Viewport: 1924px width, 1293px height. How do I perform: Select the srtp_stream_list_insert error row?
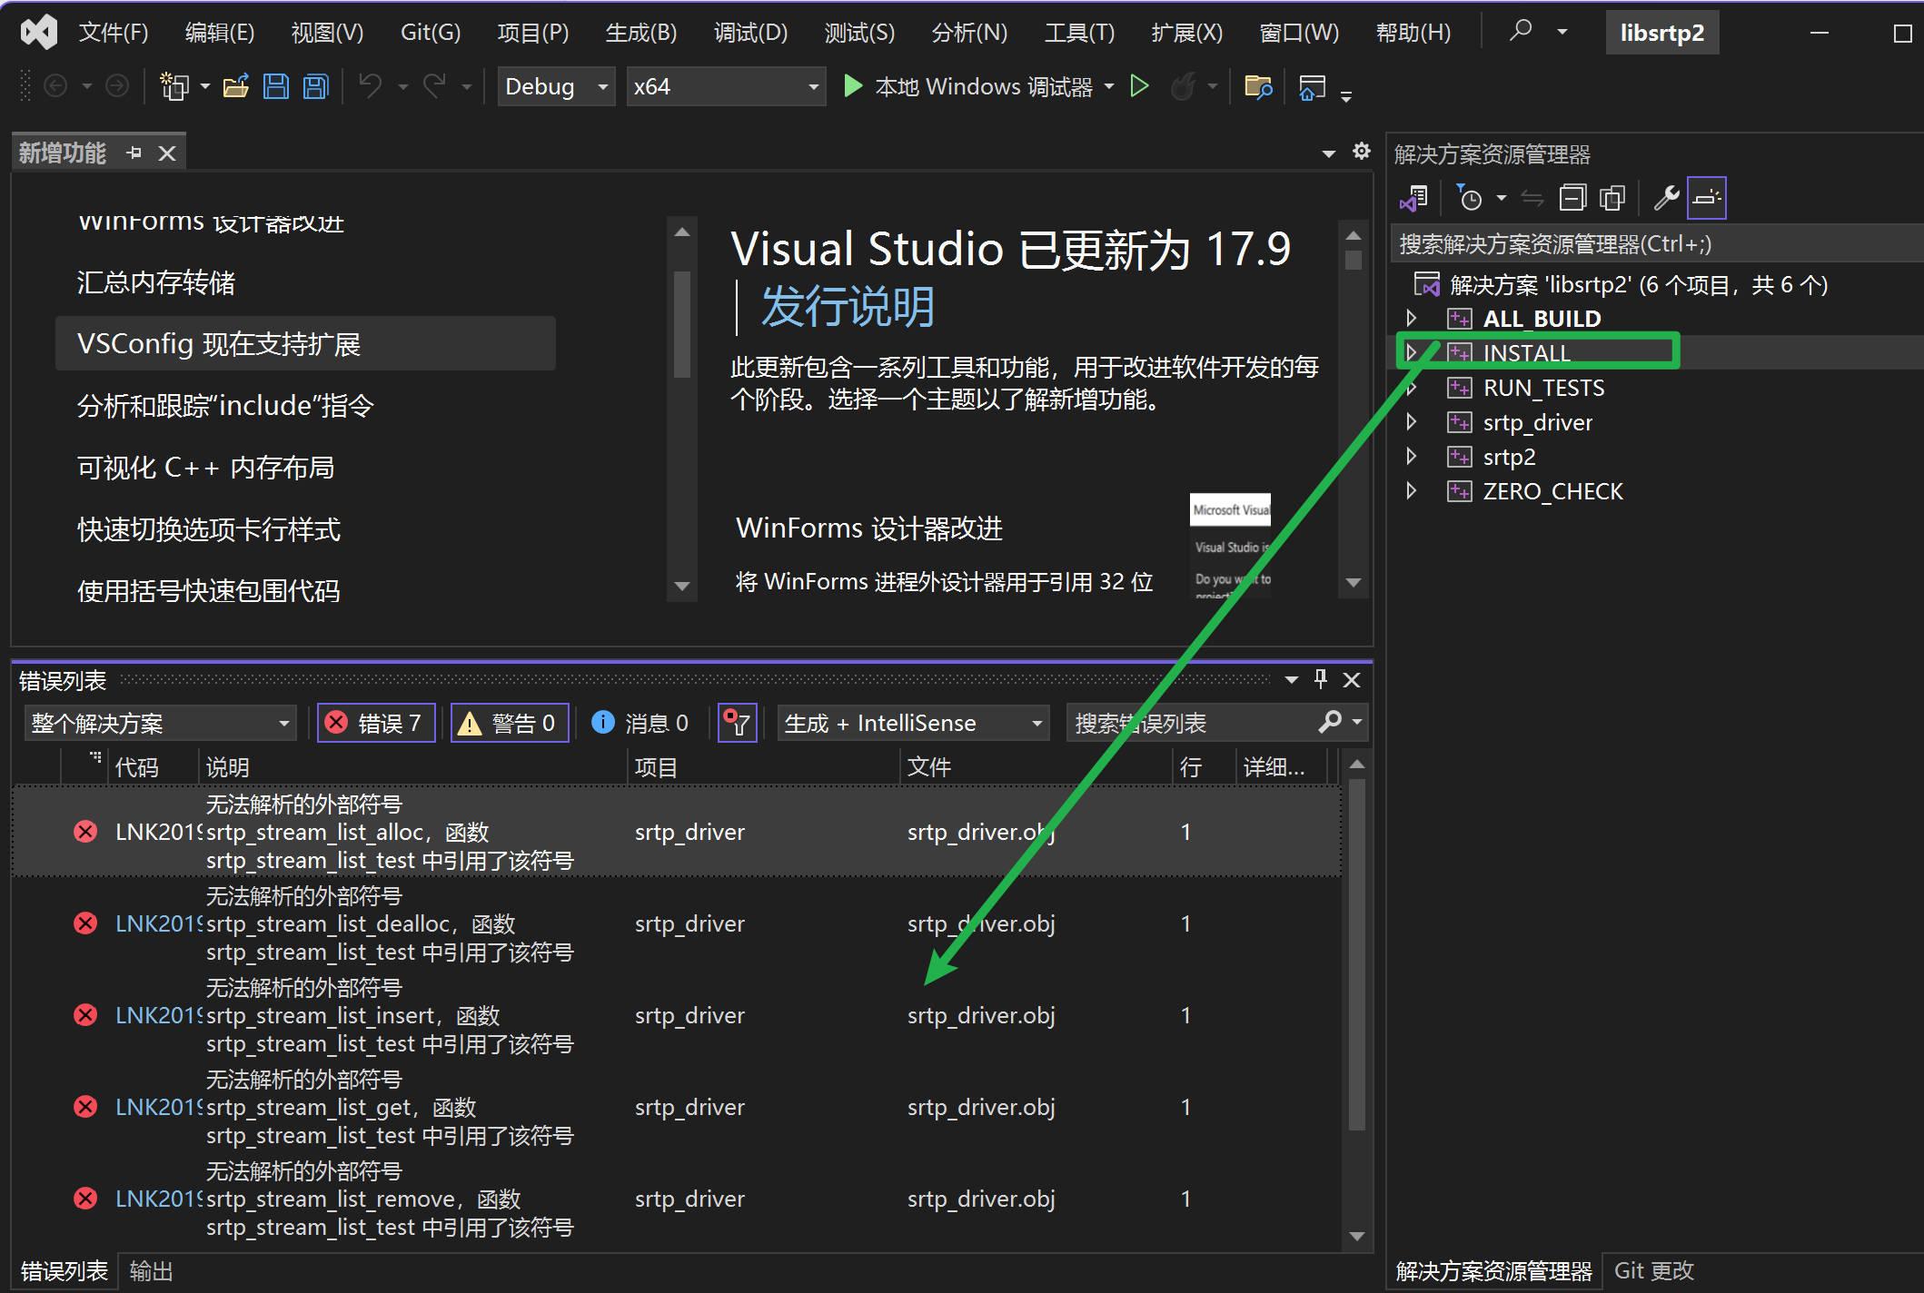677,1015
